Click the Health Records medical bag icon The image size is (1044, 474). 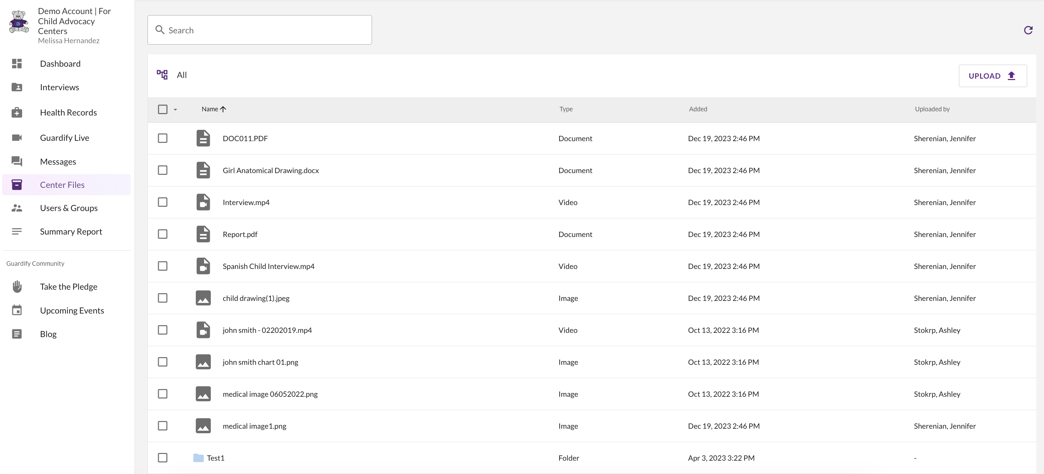tap(17, 112)
